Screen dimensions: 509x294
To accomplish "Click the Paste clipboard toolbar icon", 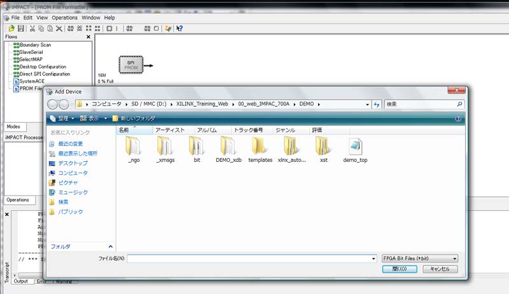I will pos(50,29).
